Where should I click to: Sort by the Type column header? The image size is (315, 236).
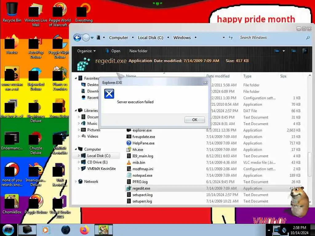[x=247, y=76]
